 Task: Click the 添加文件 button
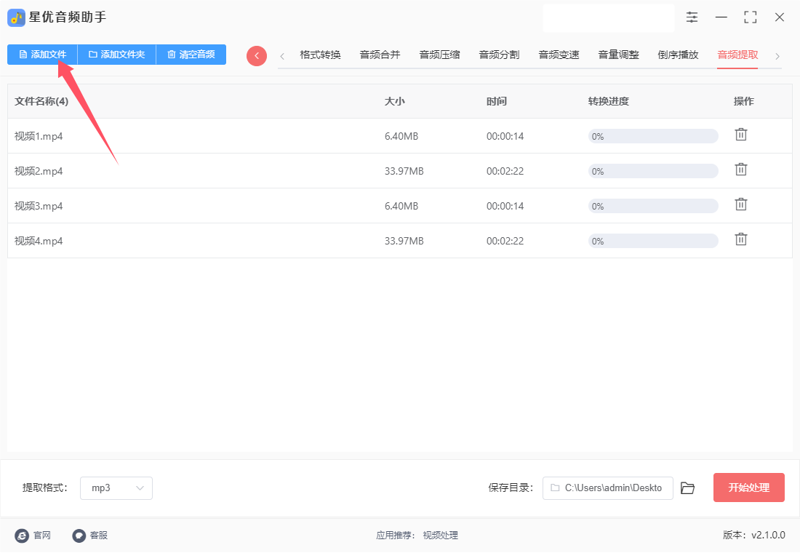42,54
